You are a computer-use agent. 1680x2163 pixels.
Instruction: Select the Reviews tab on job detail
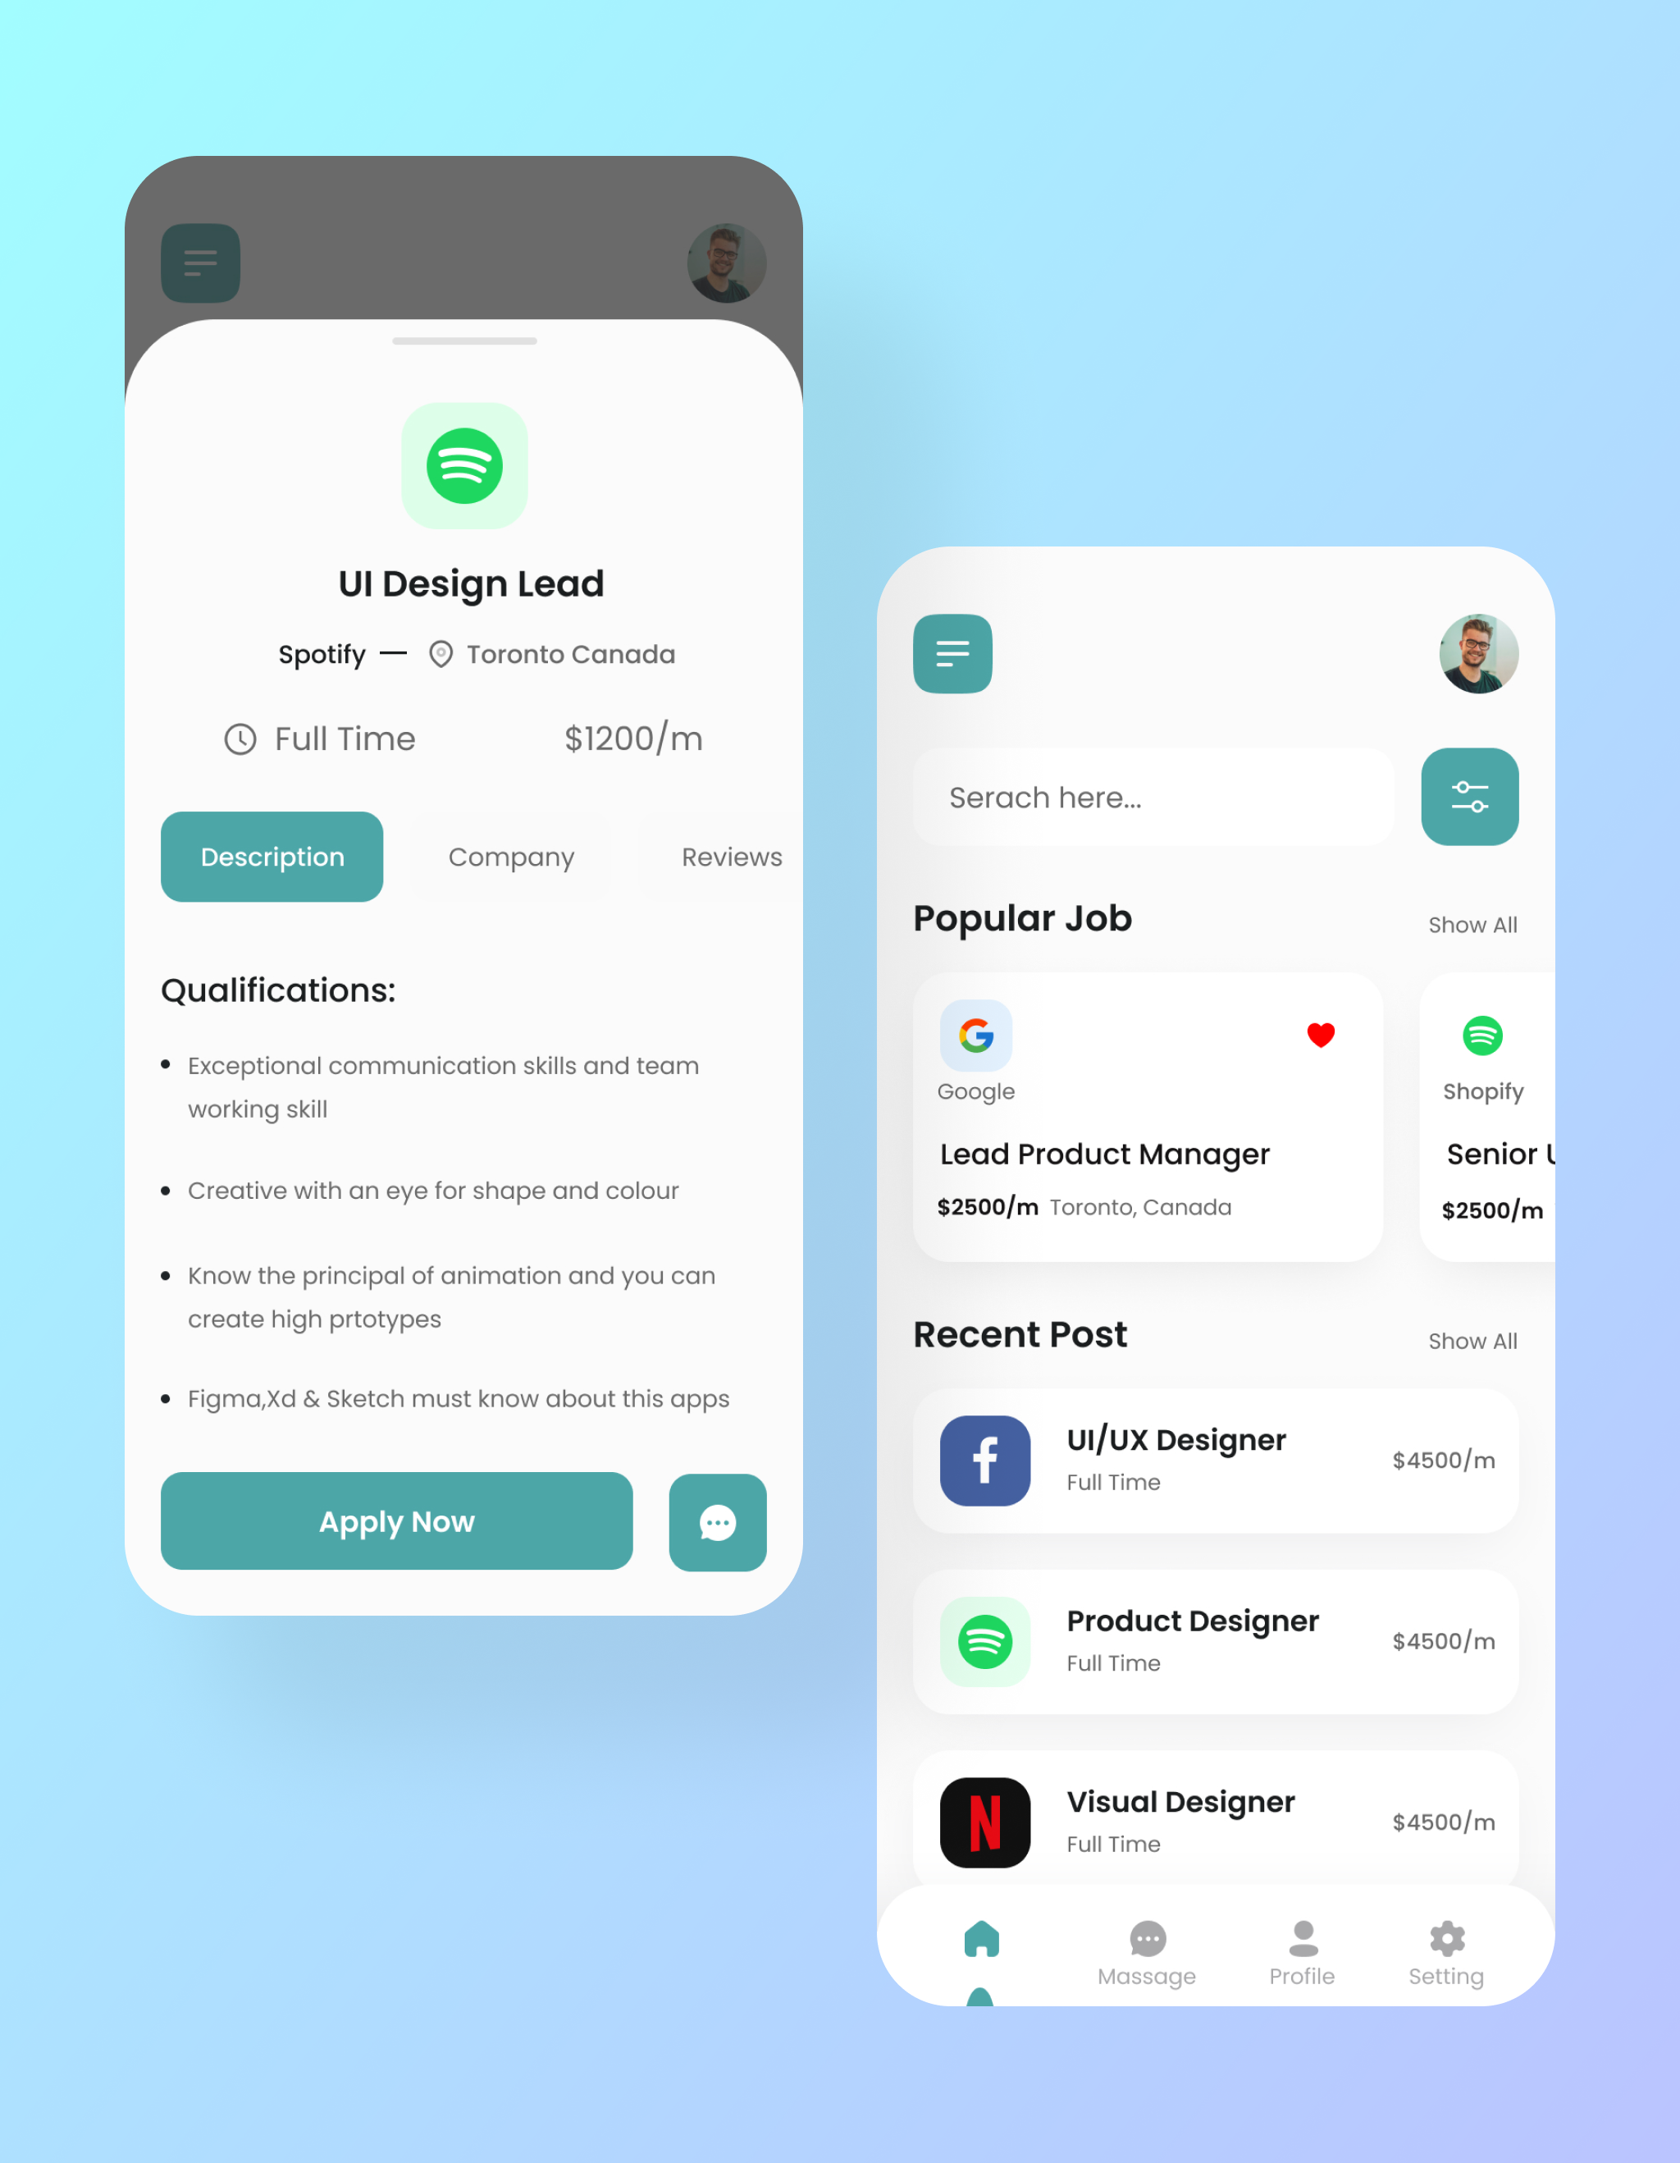click(x=728, y=855)
